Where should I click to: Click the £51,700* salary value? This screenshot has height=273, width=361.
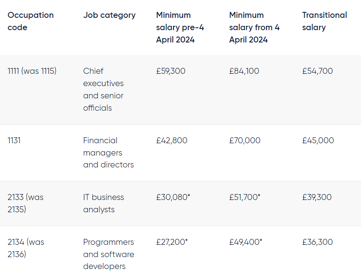click(x=245, y=197)
